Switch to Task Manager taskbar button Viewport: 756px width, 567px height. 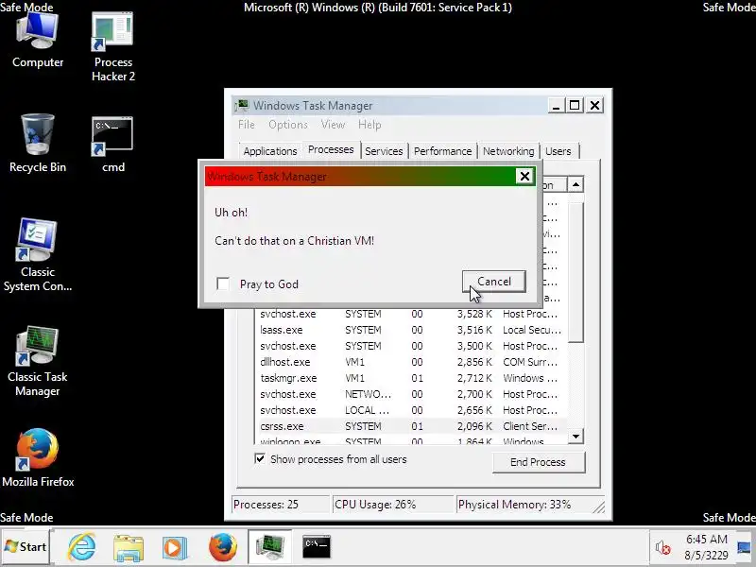[270, 547]
